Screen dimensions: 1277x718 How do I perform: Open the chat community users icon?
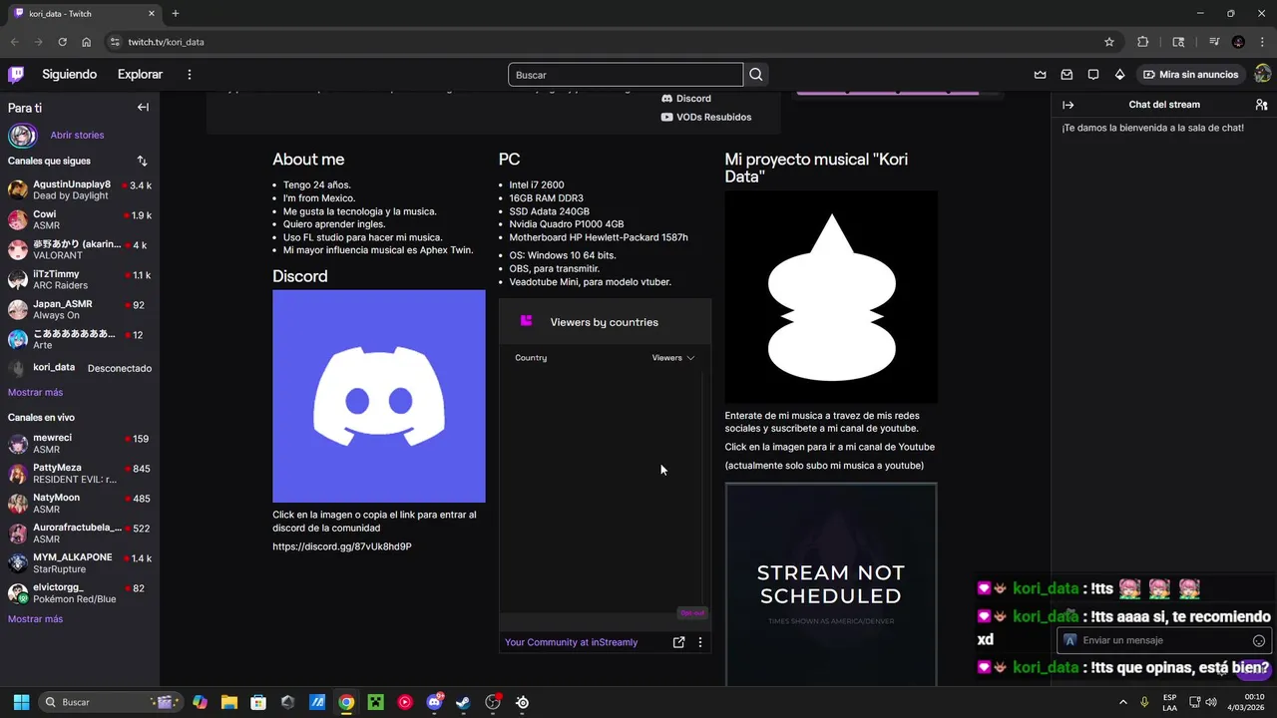pos(1261,105)
